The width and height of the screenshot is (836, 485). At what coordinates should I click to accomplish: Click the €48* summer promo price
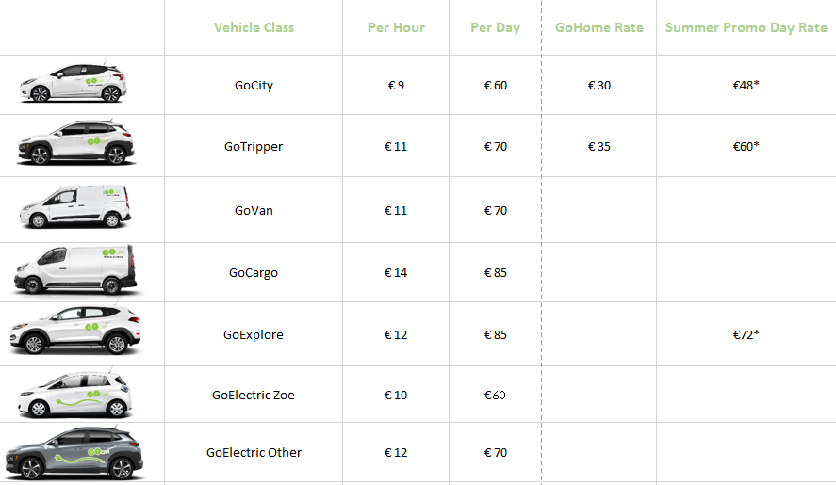(746, 86)
